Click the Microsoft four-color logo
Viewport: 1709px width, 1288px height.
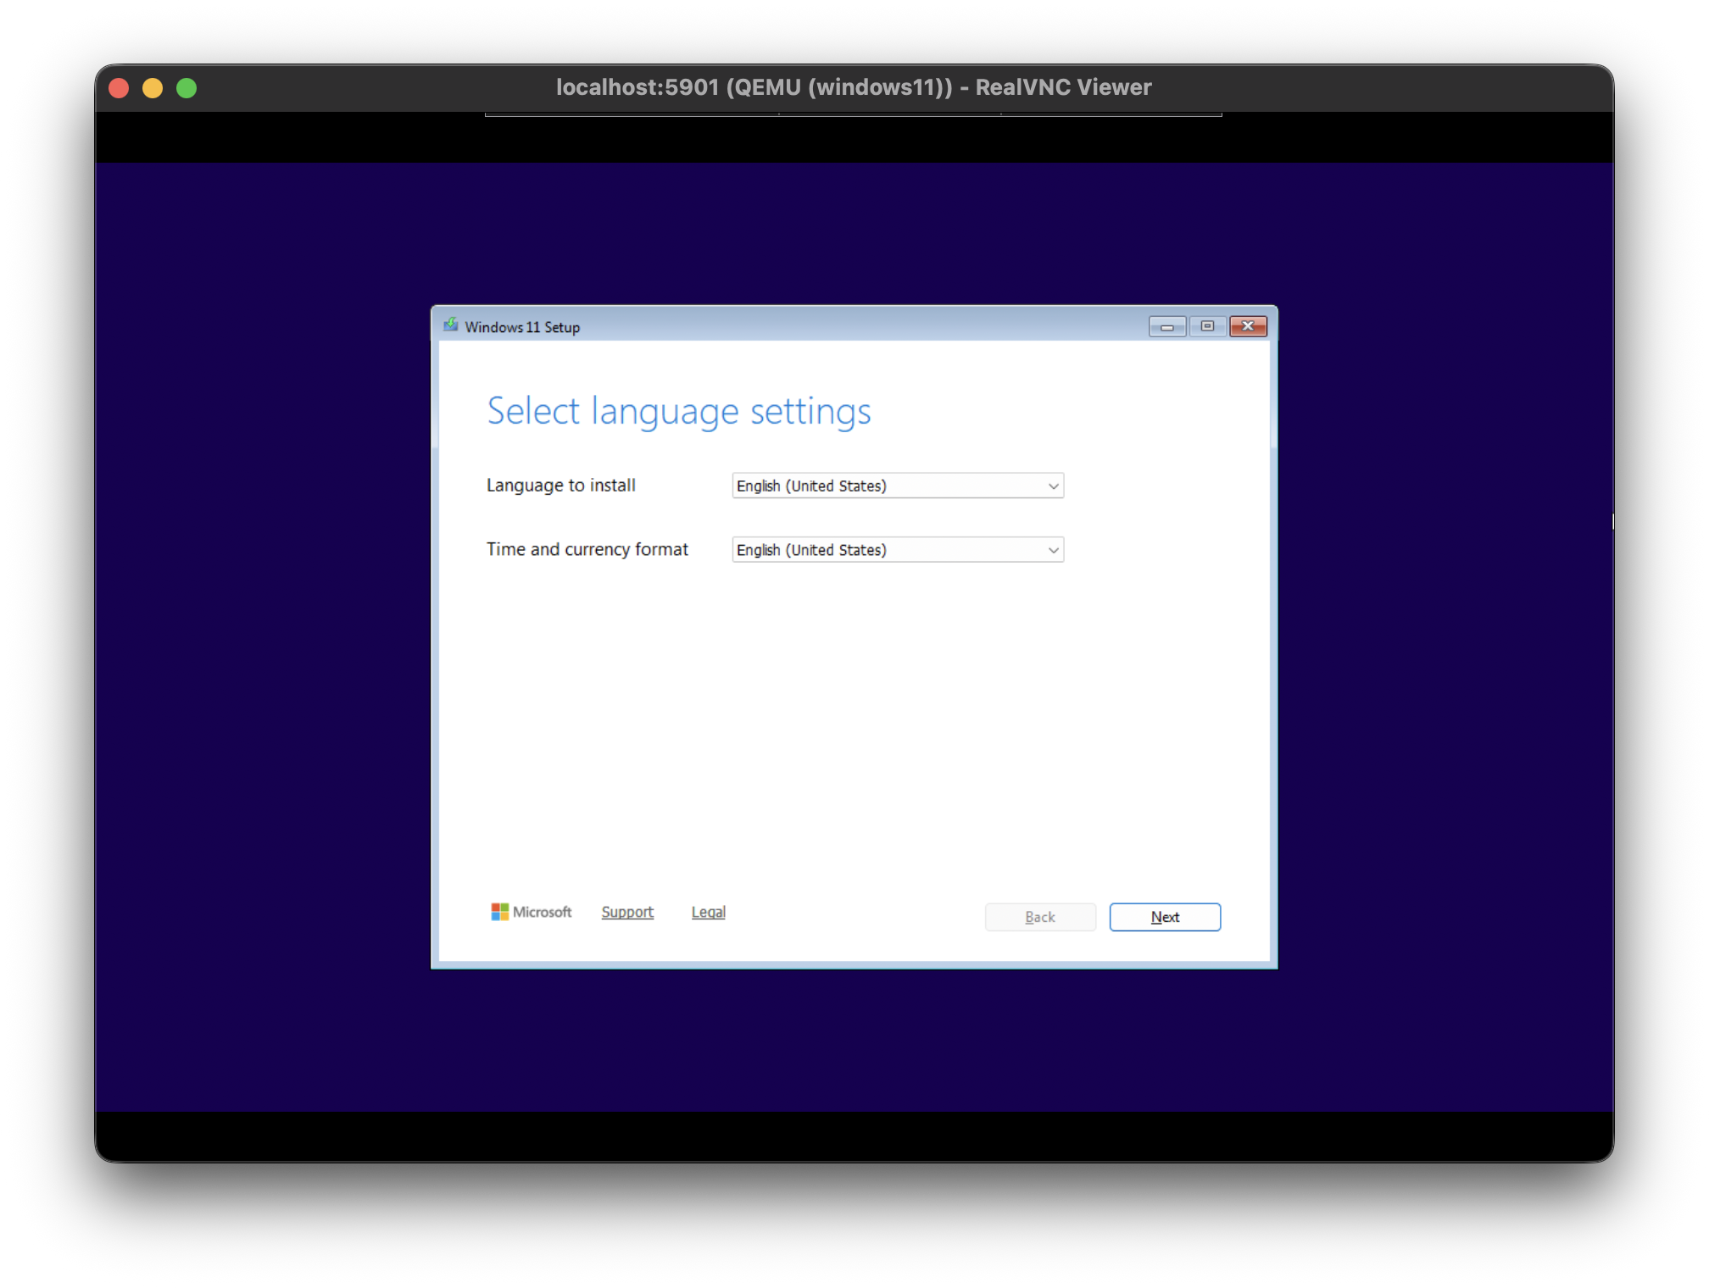point(500,912)
